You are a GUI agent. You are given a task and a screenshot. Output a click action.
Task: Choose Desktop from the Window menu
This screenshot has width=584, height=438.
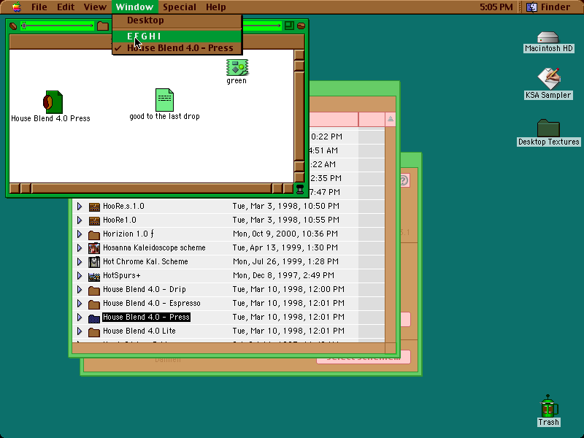pyautogui.click(x=177, y=20)
